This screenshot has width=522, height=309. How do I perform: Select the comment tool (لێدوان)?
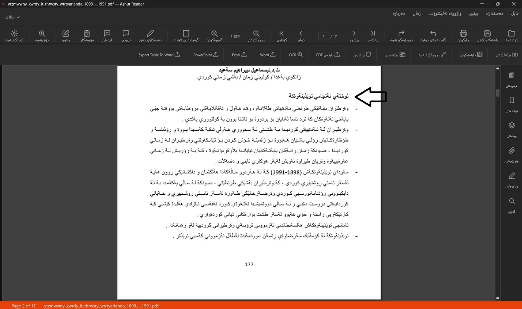107,36
